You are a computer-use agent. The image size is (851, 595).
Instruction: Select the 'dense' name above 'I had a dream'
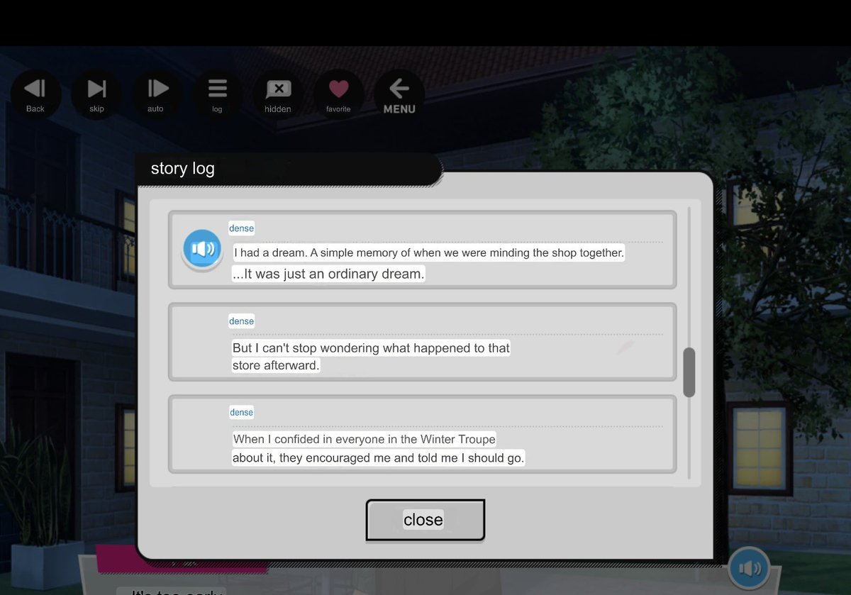pos(241,228)
